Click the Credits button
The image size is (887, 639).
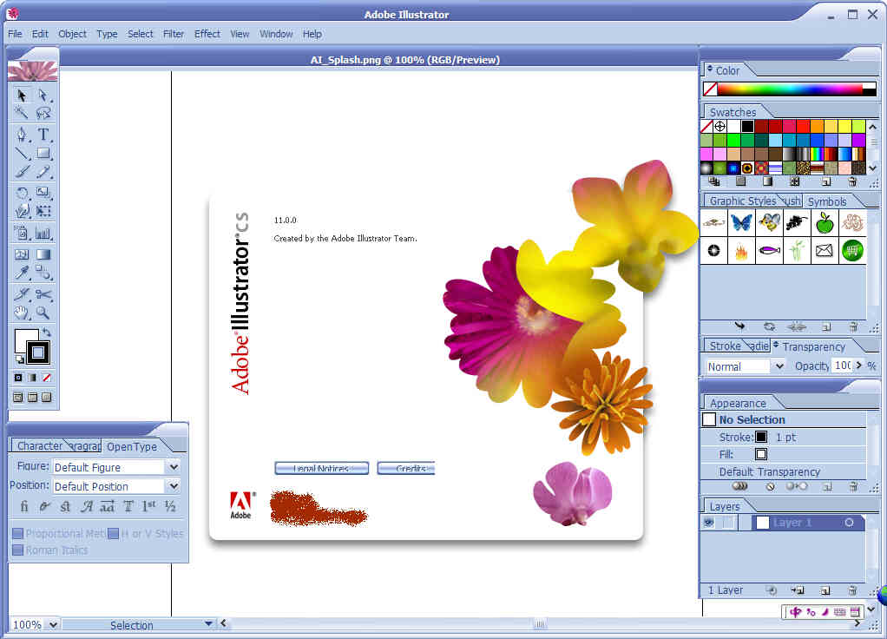(406, 468)
